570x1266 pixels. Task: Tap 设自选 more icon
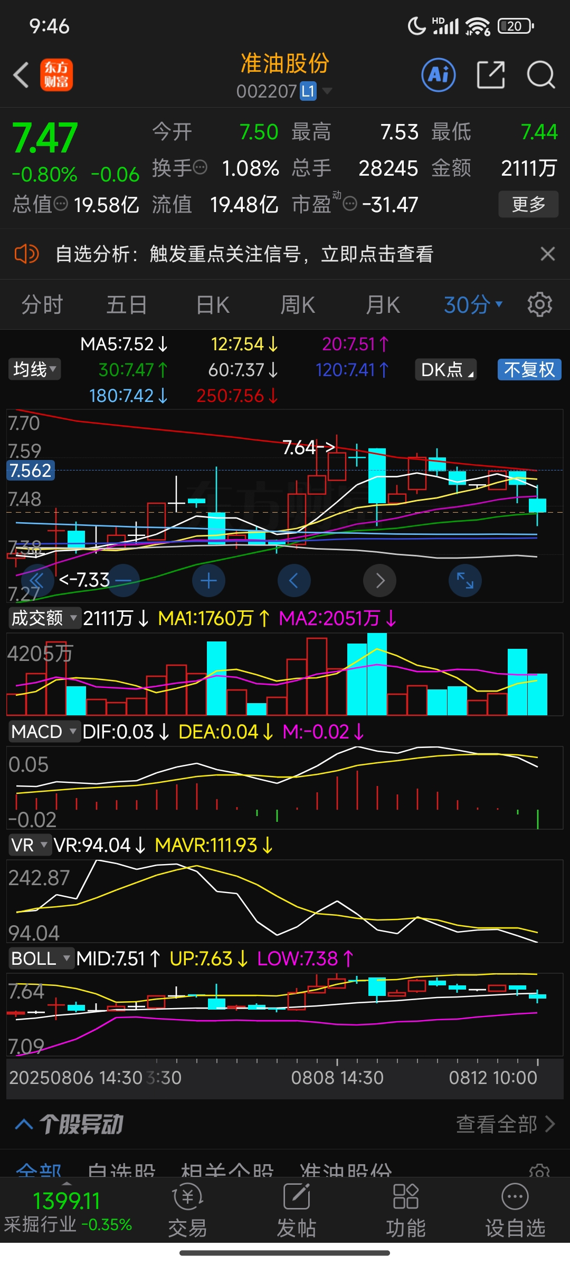pyautogui.click(x=515, y=1197)
